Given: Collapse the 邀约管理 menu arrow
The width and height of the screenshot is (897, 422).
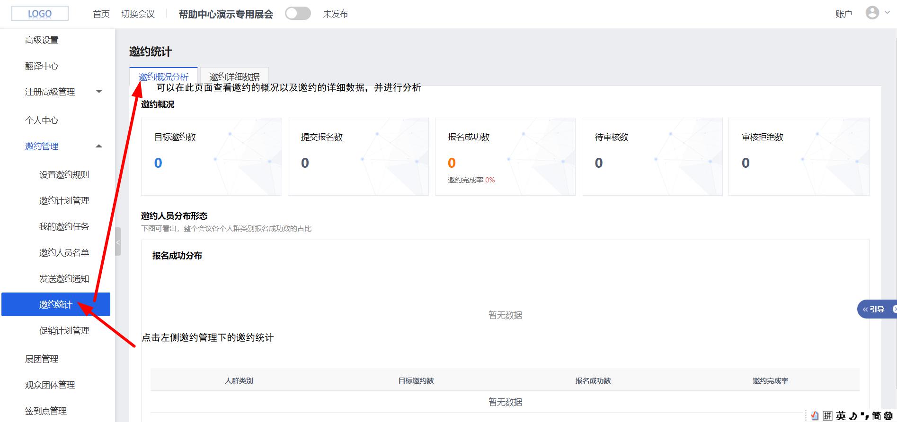Looking at the screenshot, I should coord(99,146).
